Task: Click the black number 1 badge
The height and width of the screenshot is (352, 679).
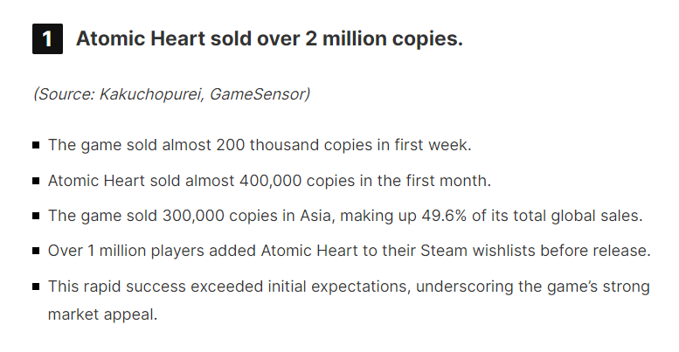Action: click(x=47, y=39)
